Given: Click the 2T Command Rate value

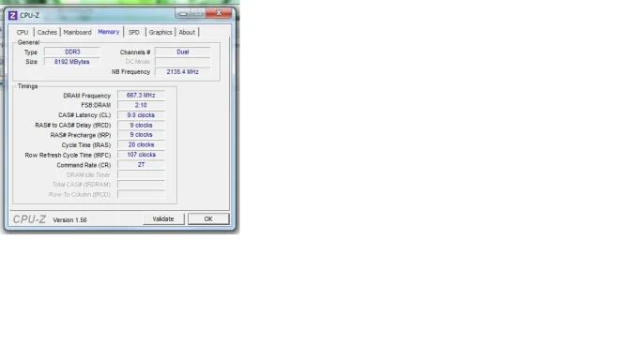Looking at the screenshot, I should point(141,165).
